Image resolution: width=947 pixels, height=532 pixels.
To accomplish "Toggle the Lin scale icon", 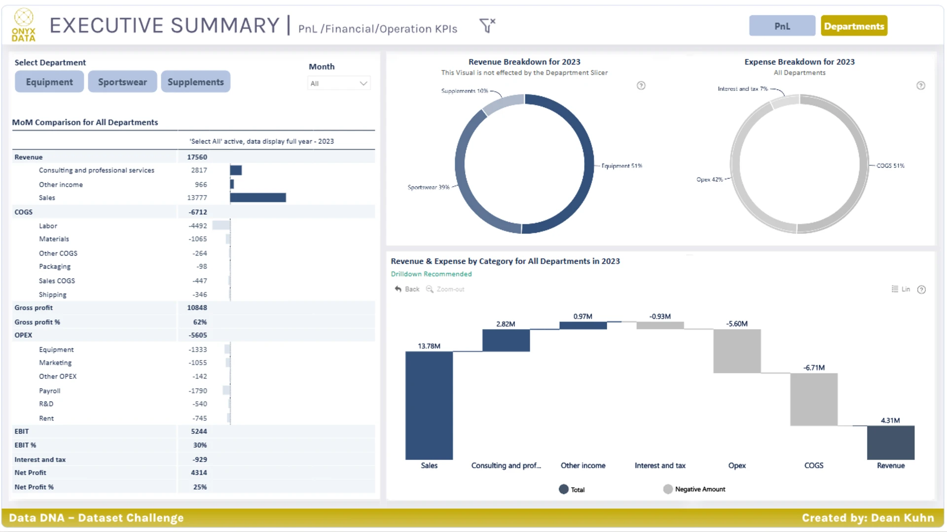I will tap(895, 289).
